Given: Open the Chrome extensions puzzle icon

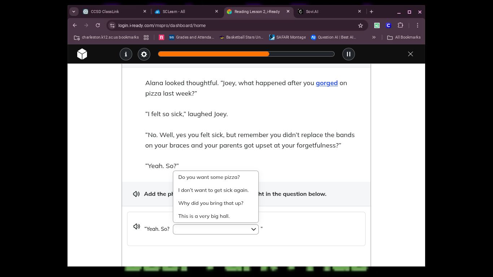Looking at the screenshot, I should [400, 25].
